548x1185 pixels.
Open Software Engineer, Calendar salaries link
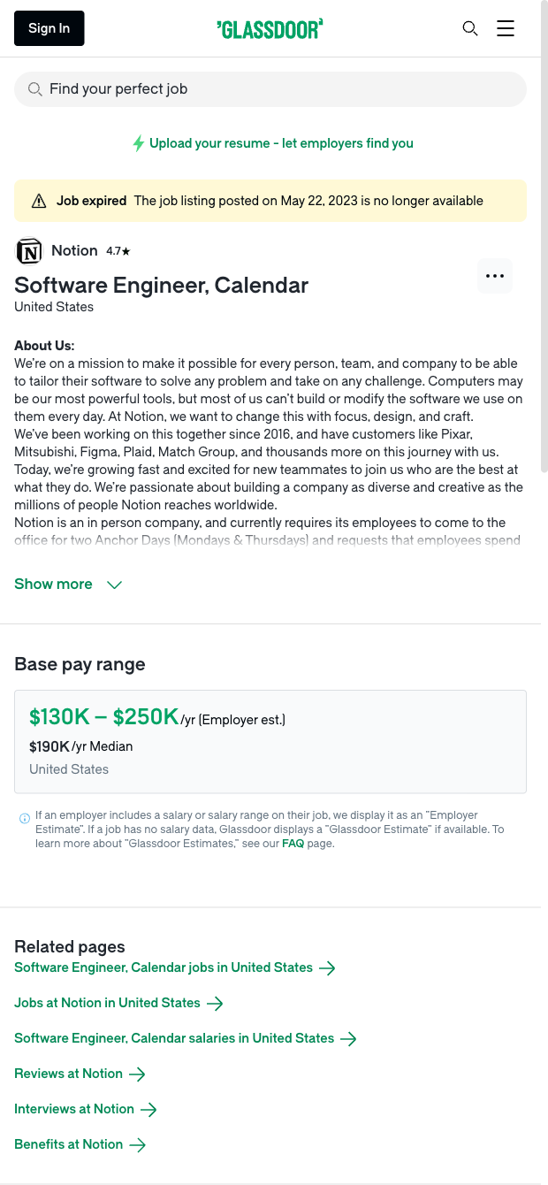(174, 1038)
